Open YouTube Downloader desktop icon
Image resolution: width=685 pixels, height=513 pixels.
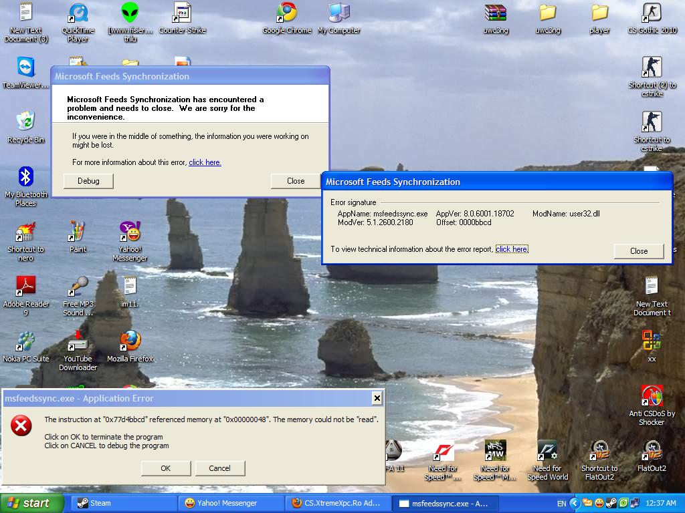coord(78,351)
